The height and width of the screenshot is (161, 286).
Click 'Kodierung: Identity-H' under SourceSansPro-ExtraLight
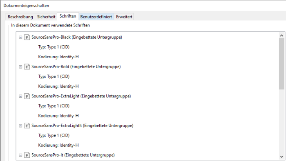58,116
